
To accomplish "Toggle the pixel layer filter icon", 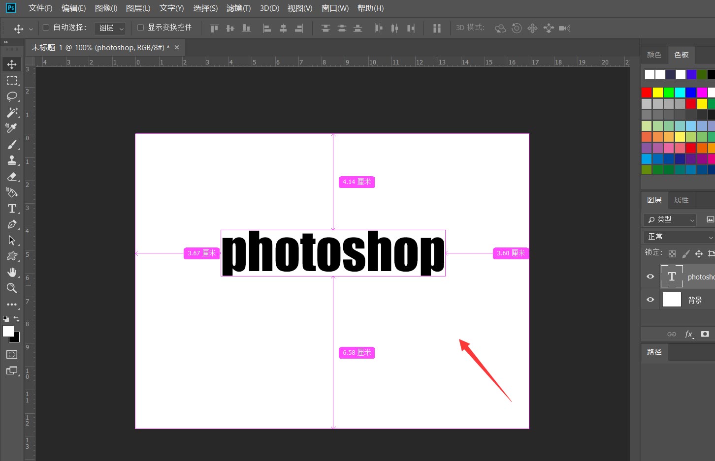I will [x=710, y=219].
